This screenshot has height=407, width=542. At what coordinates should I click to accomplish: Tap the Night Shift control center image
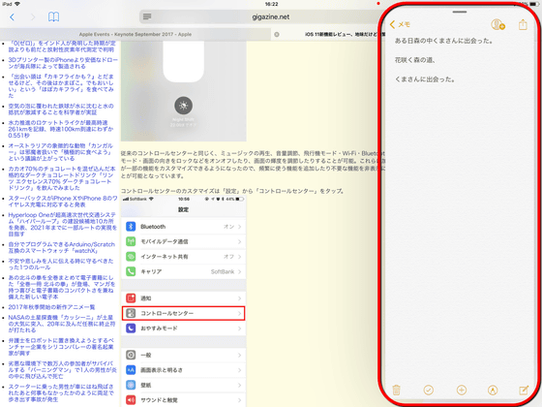[183, 91]
